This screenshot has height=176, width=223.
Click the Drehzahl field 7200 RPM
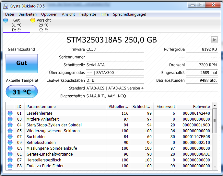pyautogui.click(x=202, y=65)
